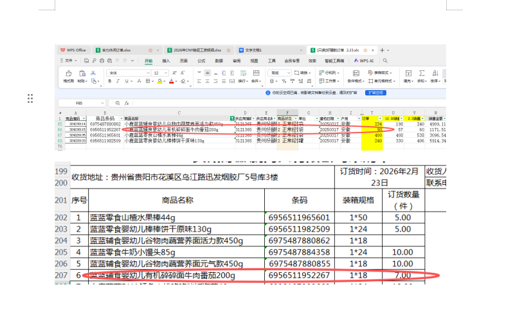Click the 扩容空间 button in notification bar
The height and width of the screenshot is (314, 506).
coord(375,93)
